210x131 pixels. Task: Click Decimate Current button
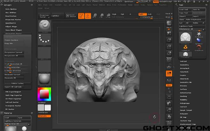click(x=14, y=75)
